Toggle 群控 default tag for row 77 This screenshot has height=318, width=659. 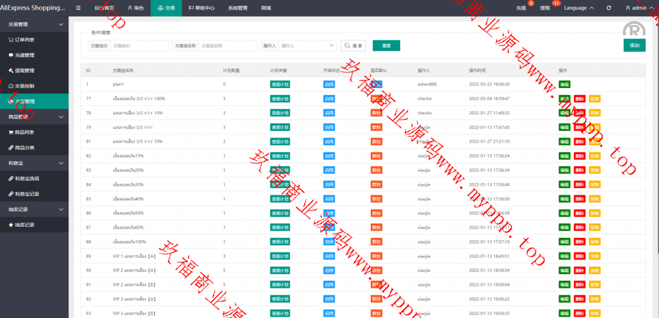point(376,98)
